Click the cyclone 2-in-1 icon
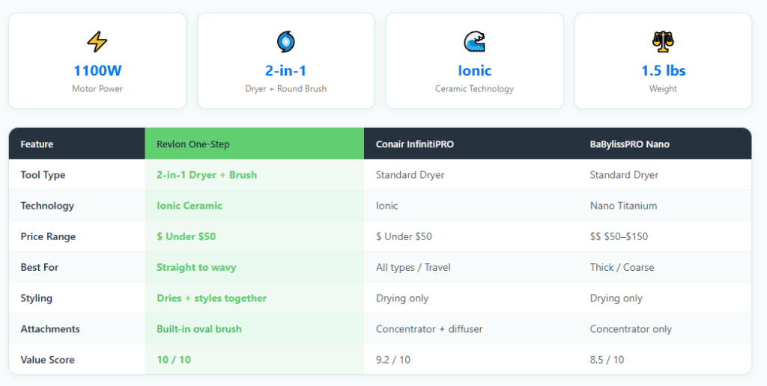 tap(285, 42)
